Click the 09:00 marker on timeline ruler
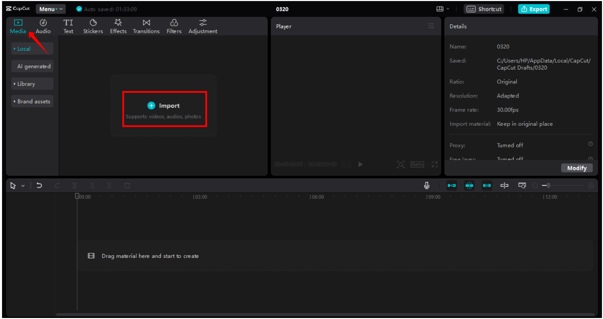The image size is (603, 319). [x=434, y=197]
